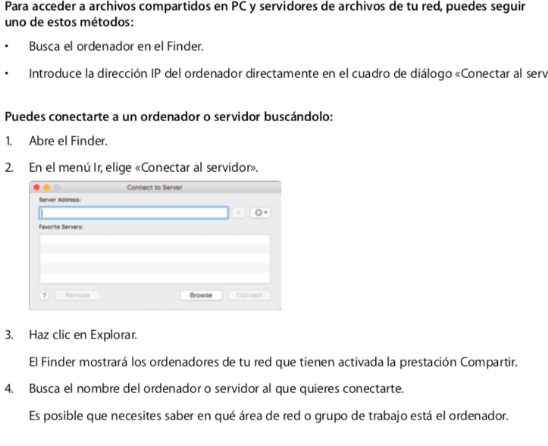The height and width of the screenshot is (446, 548).
Task: Open the recent servers clock dropdown
Action: click(260, 212)
